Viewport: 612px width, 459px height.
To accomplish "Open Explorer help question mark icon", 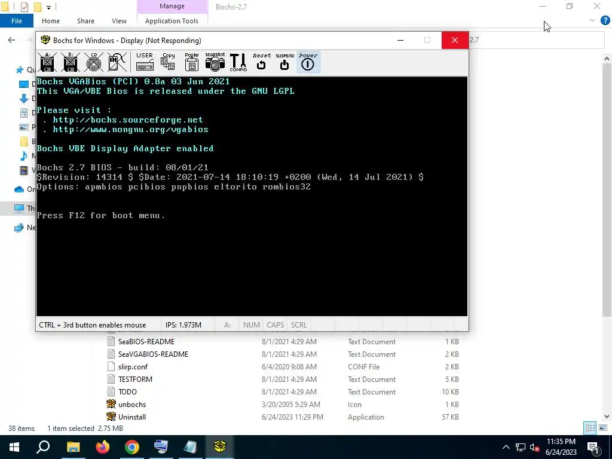I will pyautogui.click(x=605, y=21).
